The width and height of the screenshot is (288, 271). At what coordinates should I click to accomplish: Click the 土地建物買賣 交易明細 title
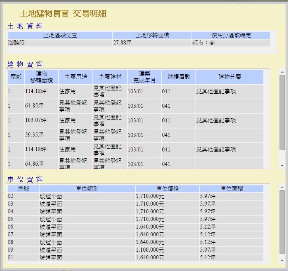click(x=63, y=14)
